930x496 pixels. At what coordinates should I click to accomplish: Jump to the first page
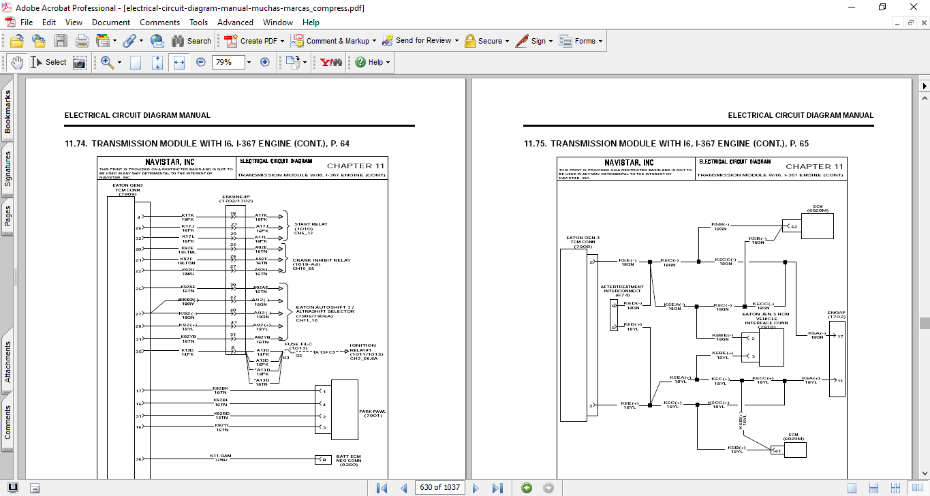point(382,488)
